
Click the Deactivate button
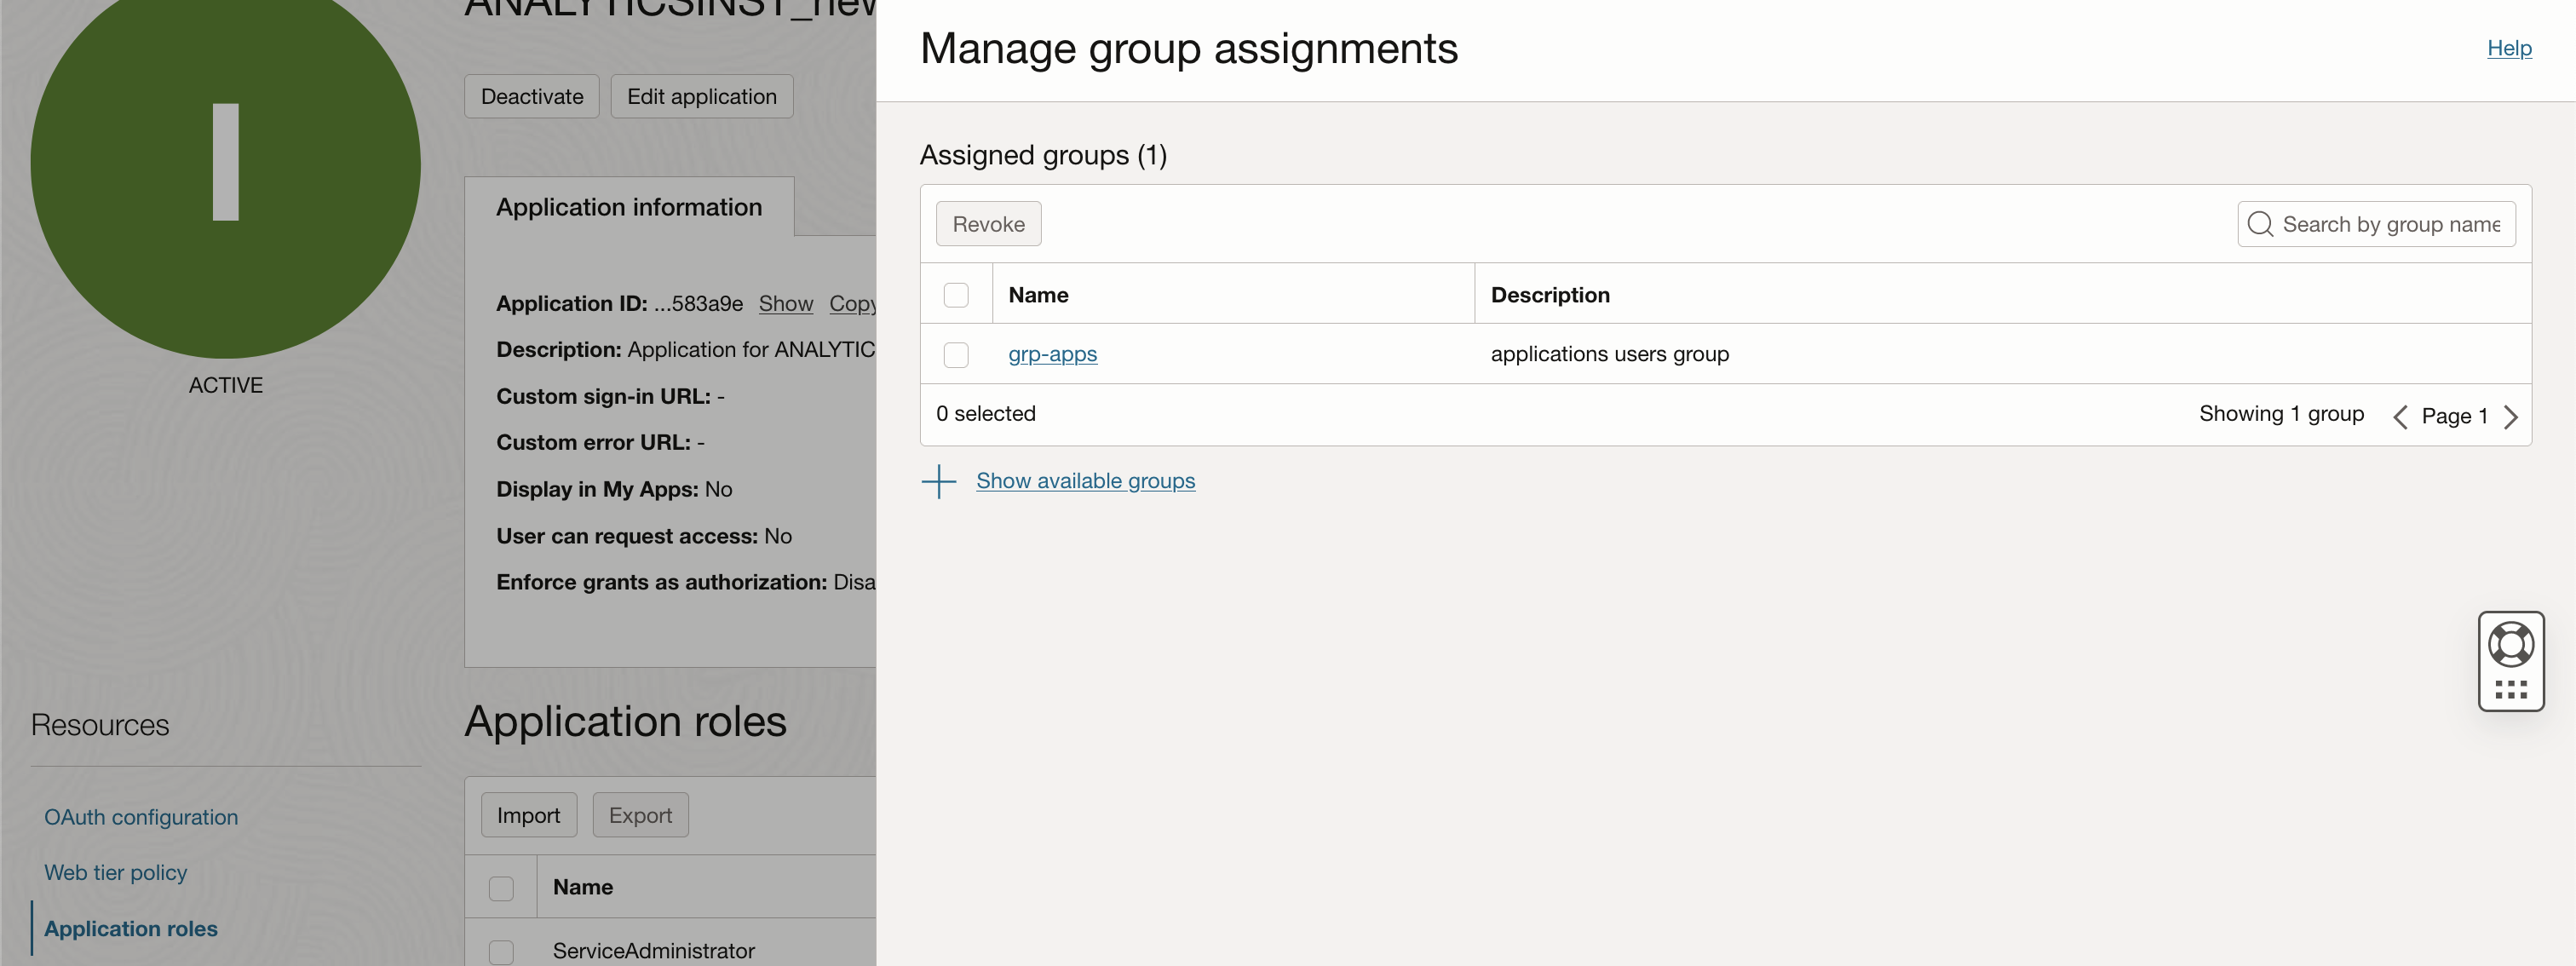[x=531, y=96]
